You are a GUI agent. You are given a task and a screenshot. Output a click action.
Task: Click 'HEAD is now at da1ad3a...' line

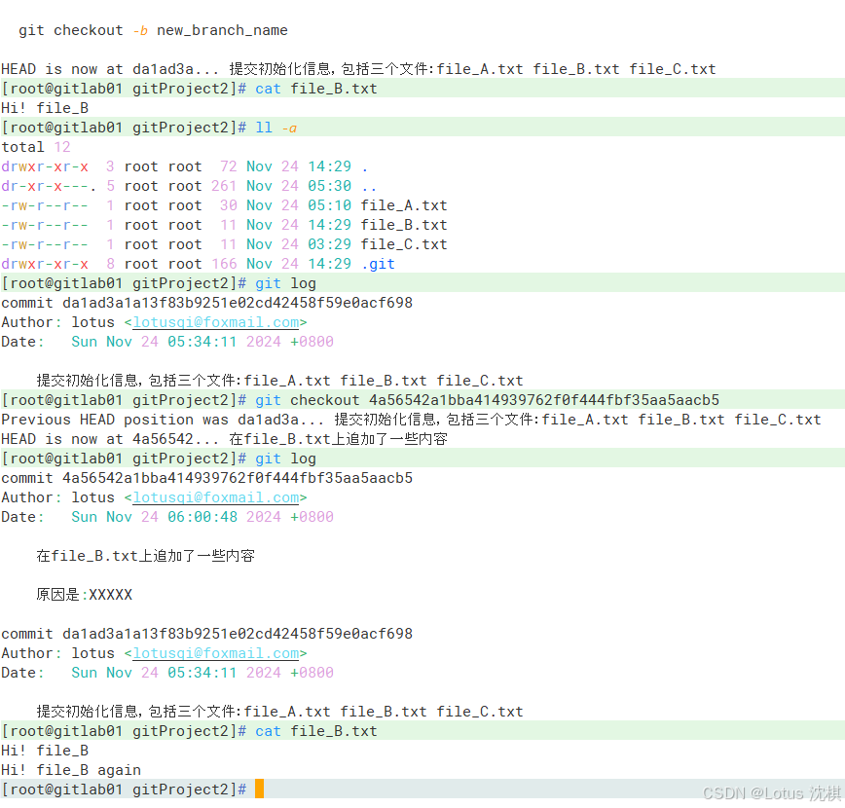pos(358,69)
